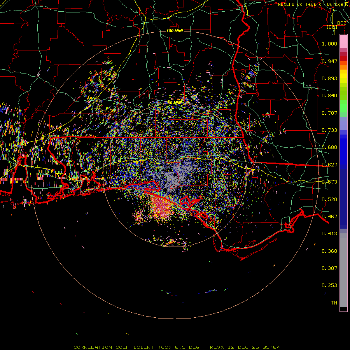Click the 12 DEC 25 05:04 timestamp
The height and width of the screenshot is (350, 350).
pyautogui.click(x=254, y=347)
